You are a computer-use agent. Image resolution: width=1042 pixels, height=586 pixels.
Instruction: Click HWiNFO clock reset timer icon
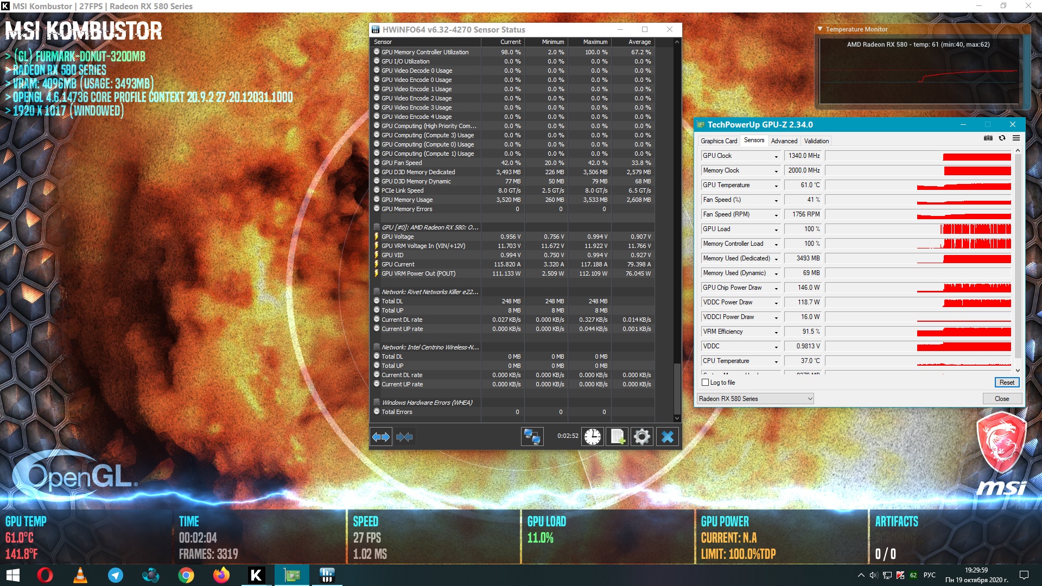click(593, 437)
